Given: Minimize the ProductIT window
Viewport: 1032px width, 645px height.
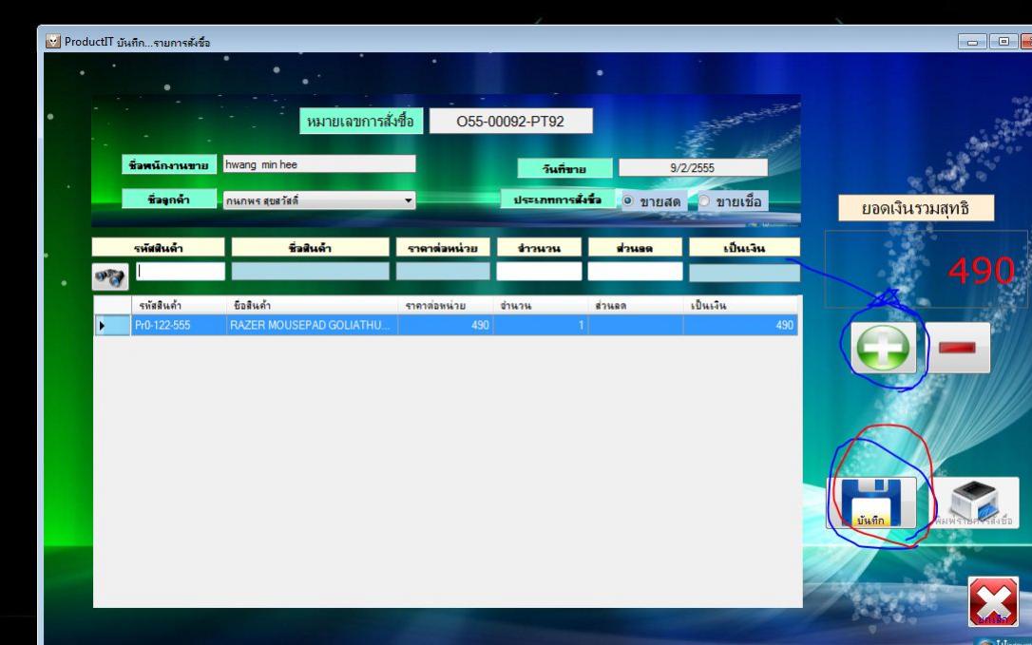Looking at the screenshot, I should [972, 42].
